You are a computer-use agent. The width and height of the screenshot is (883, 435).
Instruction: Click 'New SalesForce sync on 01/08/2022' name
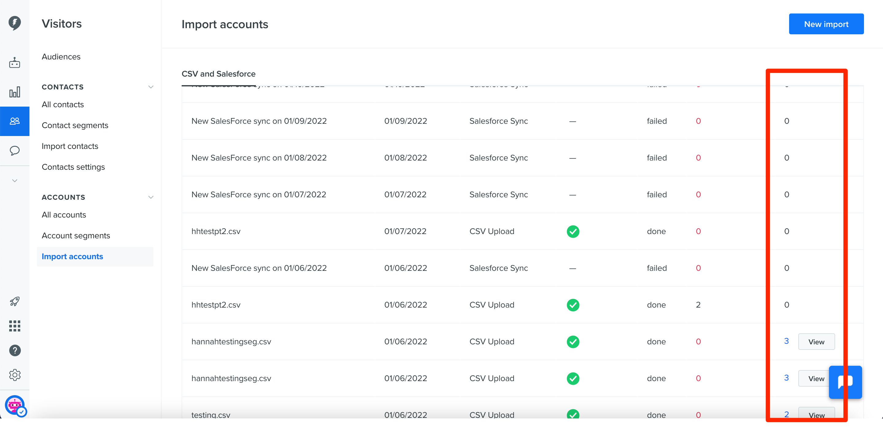[259, 158]
